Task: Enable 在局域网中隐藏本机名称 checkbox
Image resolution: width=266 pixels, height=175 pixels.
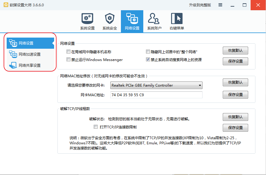Action: coord(68,52)
